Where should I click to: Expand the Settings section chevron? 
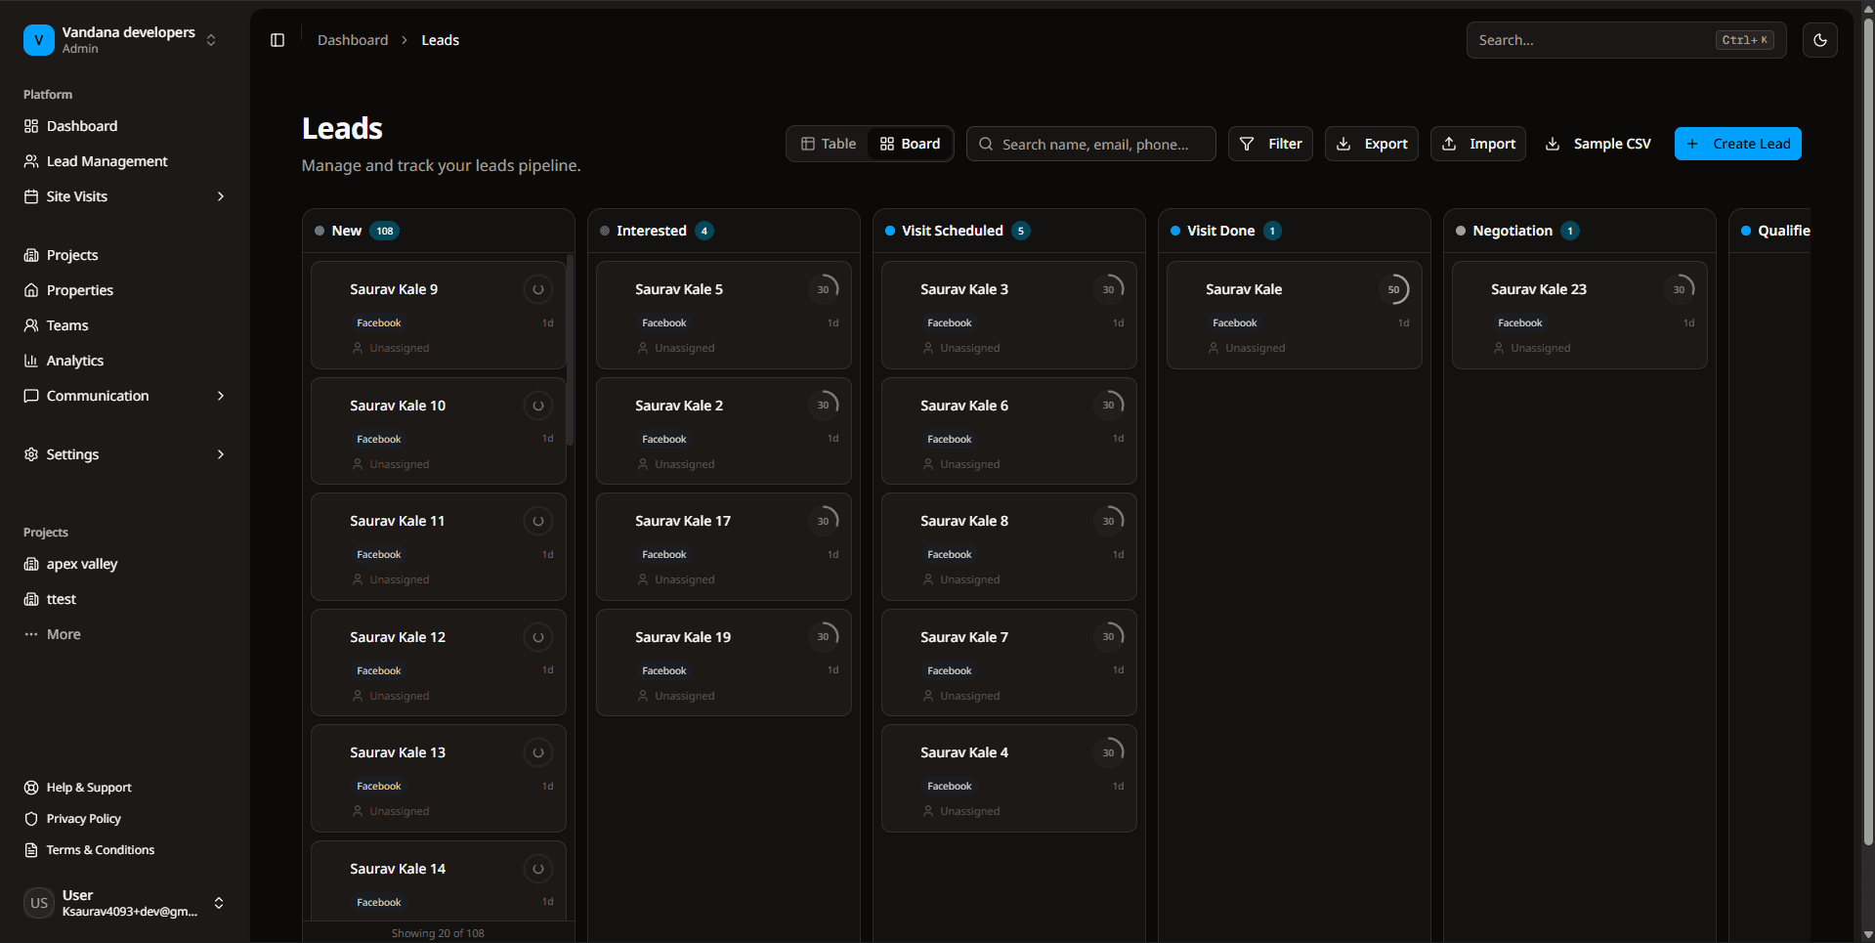click(x=221, y=454)
